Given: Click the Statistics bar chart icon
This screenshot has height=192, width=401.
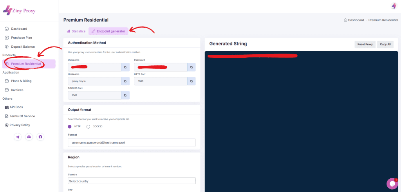Looking at the screenshot, I should tap(68, 31).
